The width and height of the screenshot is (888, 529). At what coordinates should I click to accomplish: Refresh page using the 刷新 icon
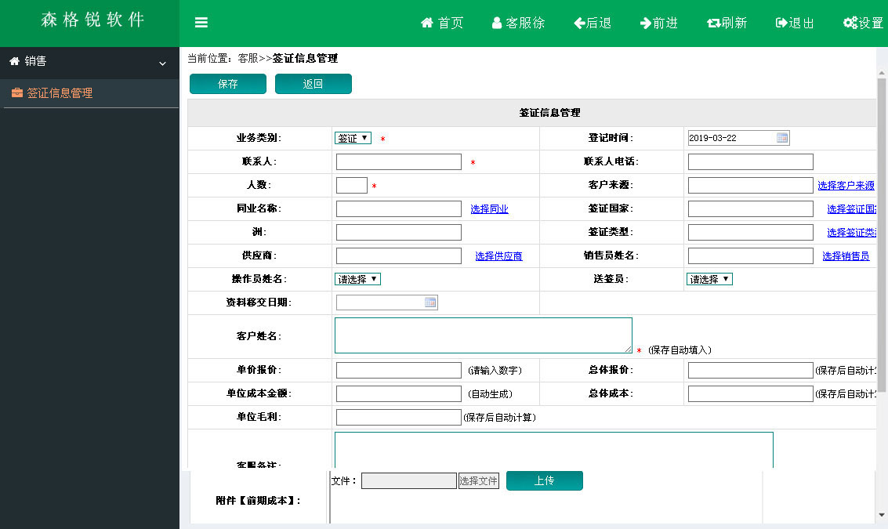(x=713, y=23)
